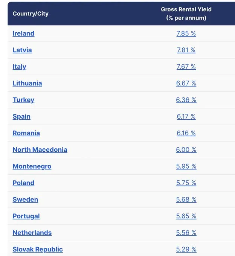This screenshot has width=235, height=256.
Task: Open the Latvia country link
Action: tap(22, 50)
